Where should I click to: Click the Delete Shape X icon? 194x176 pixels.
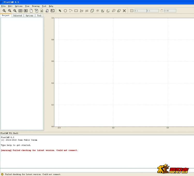pos(124,11)
